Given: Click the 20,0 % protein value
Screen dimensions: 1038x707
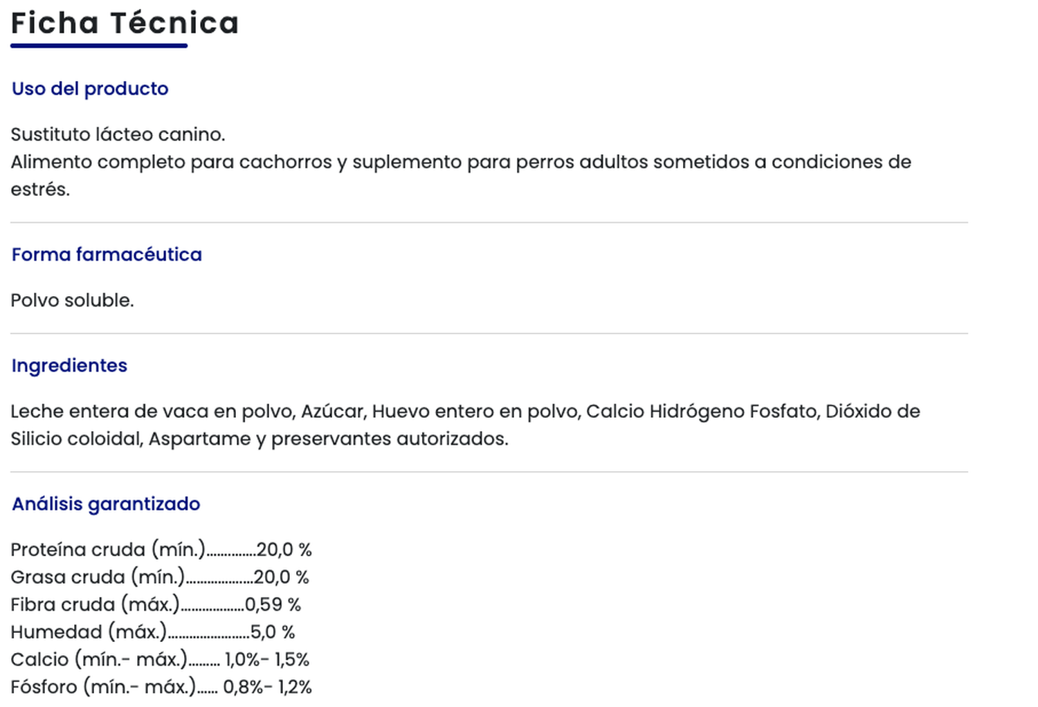Looking at the screenshot, I should (284, 549).
